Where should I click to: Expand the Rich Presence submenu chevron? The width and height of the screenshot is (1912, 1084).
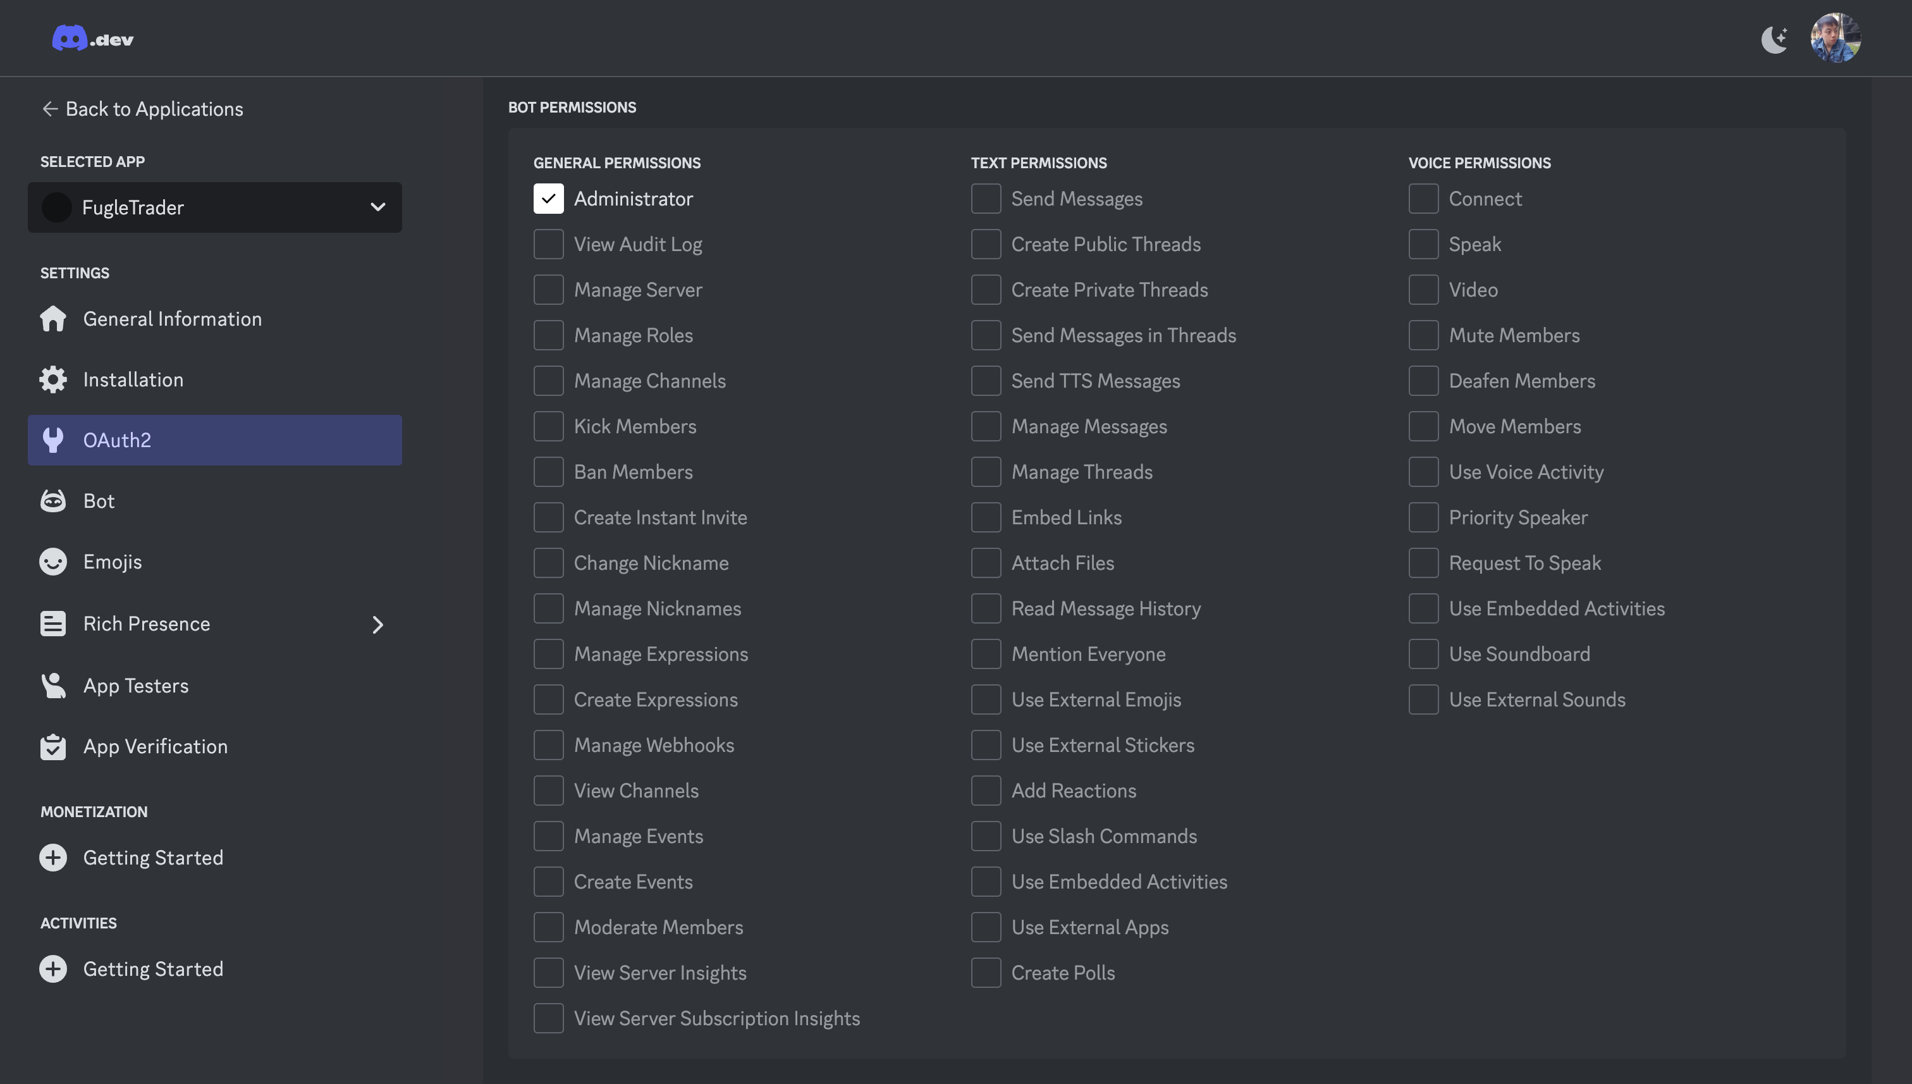point(377,625)
